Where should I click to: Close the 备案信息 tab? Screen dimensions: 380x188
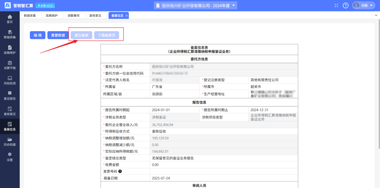(x=127, y=15)
